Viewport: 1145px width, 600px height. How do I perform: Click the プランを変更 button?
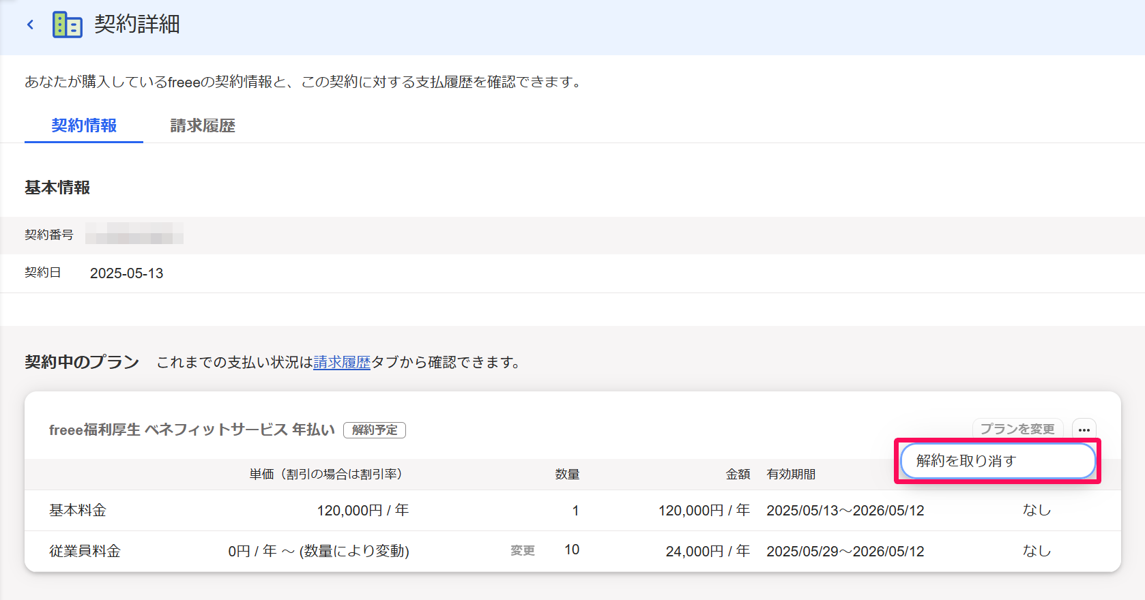click(x=1017, y=430)
